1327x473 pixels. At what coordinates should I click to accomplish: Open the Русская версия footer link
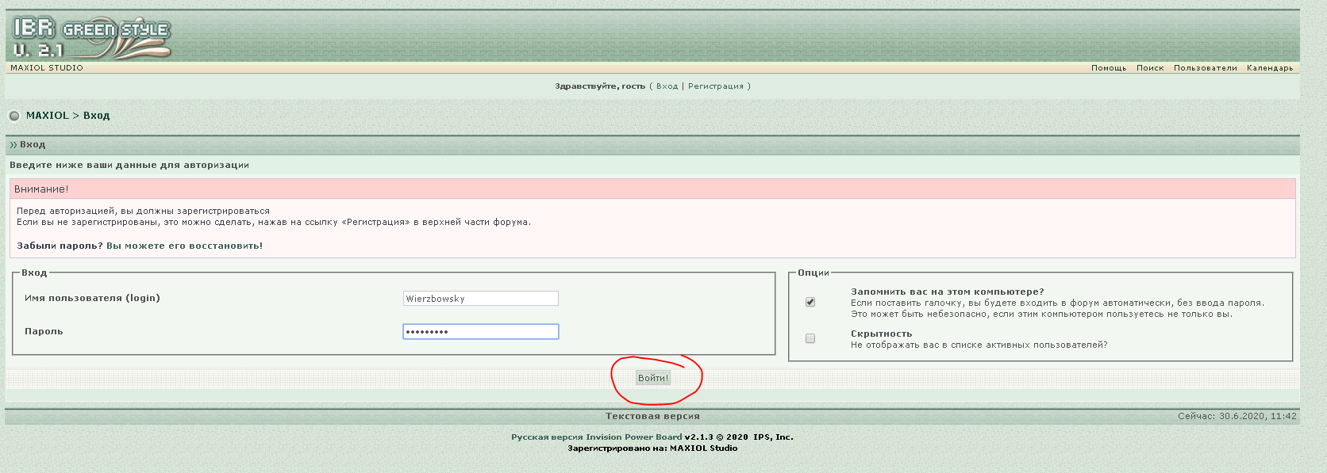coord(547,437)
